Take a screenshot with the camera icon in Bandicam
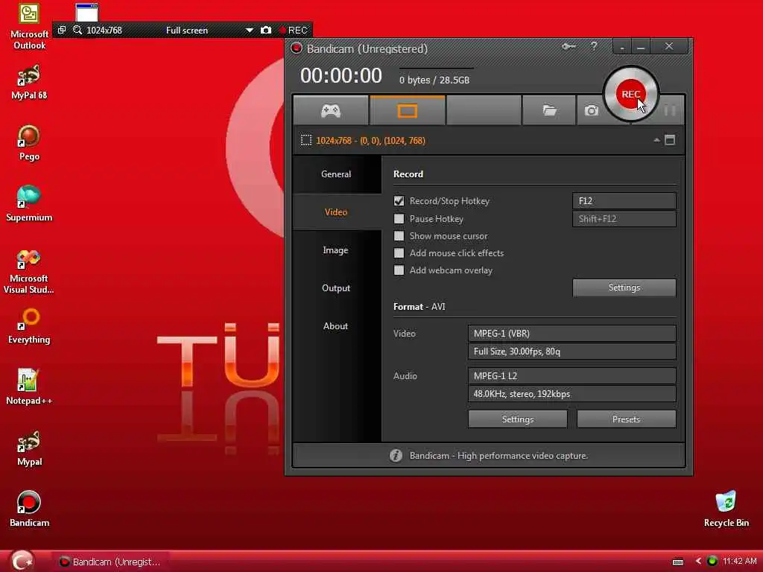Screen dimensions: 763x572 [x=591, y=111]
